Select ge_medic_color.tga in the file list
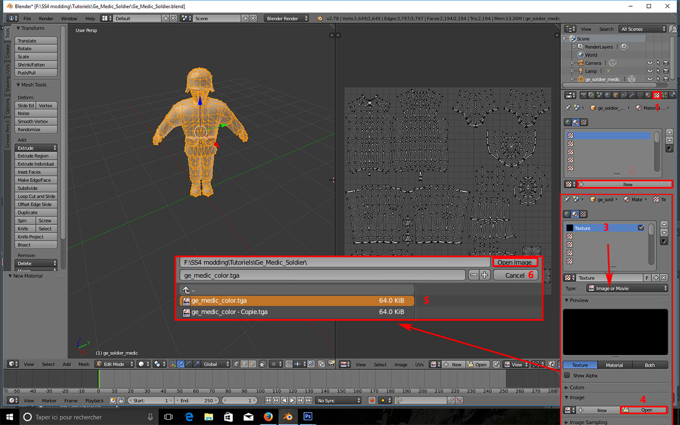 point(297,300)
